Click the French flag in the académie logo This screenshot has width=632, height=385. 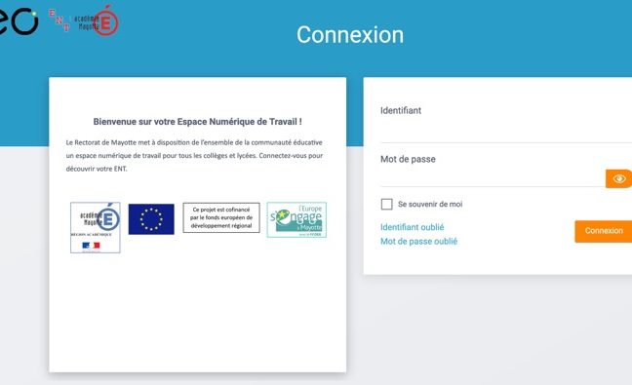point(91,246)
